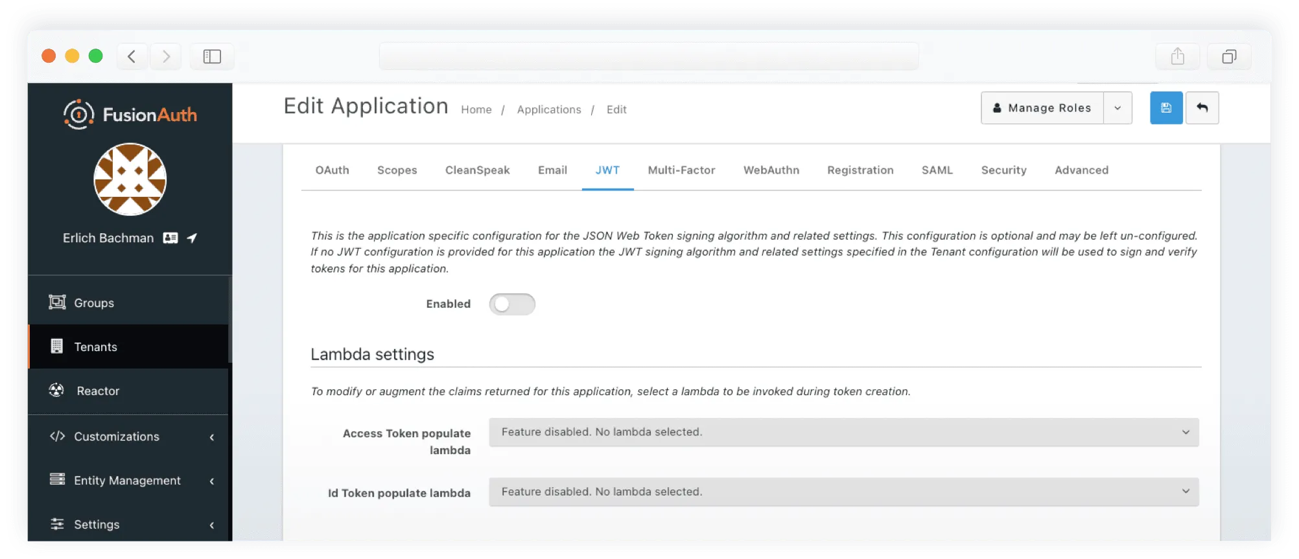Click the browser forward navigation arrow
This screenshot has height=559, width=1299.
point(166,56)
